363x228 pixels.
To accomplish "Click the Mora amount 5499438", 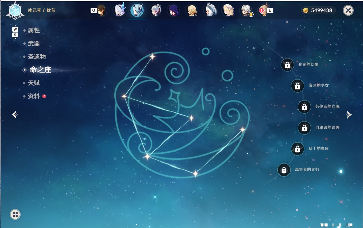I will pyautogui.click(x=322, y=10).
